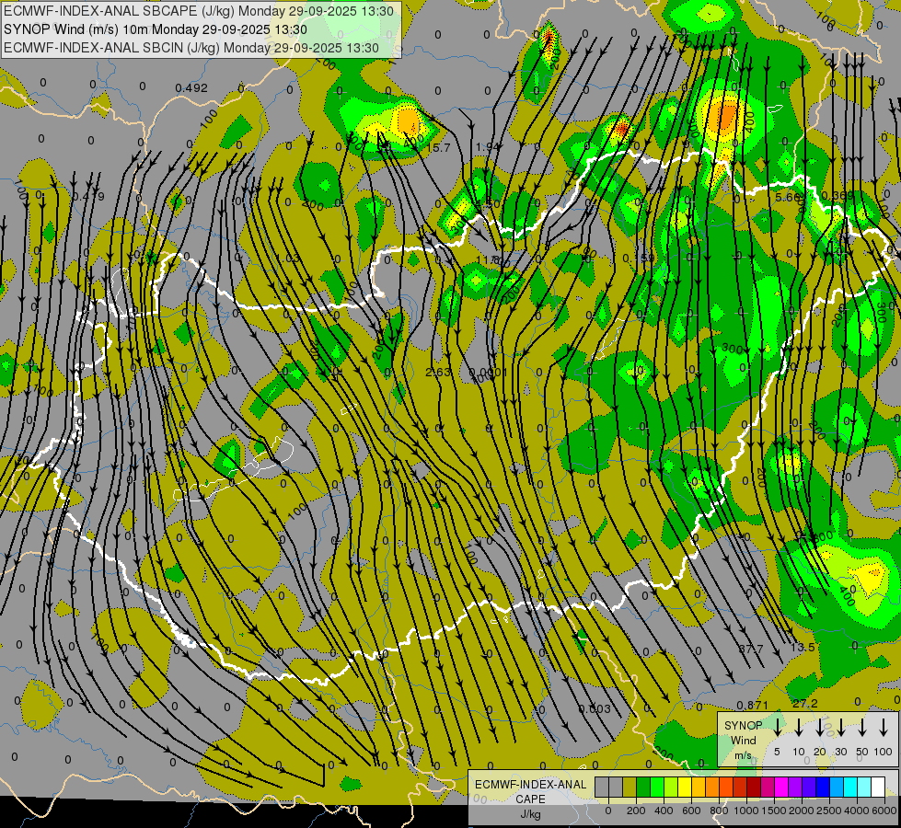The width and height of the screenshot is (901, 828).
Task: Click the 0.003 value on the map
Action: pyautogui.click(x=595, y=709)
